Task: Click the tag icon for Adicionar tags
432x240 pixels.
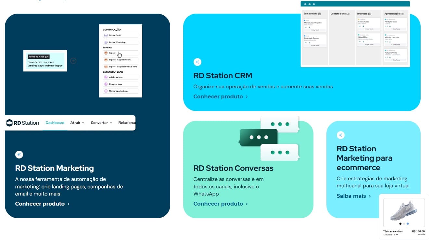Action: [x=106, y=77]
